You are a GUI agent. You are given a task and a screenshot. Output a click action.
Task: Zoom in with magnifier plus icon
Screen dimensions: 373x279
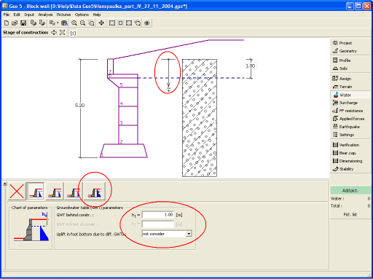(x=74, y=23)
